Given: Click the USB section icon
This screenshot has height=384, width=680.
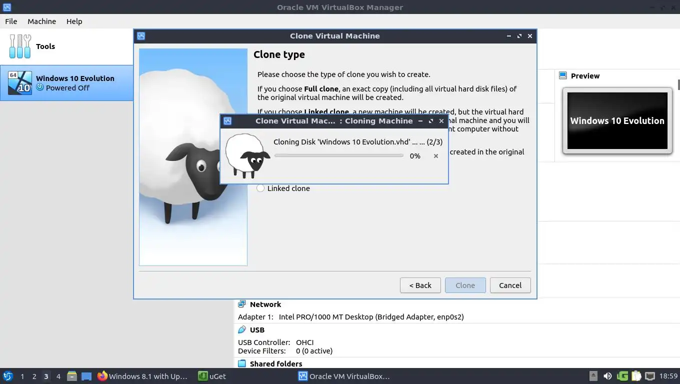Looking at the screenshot, I should [x=242, y=329].
